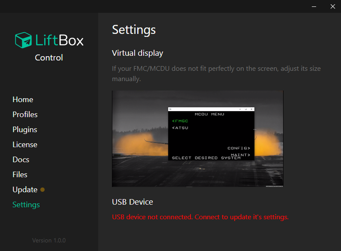The height and width of the screenshot is (251, 341).
Task: Click the <ATSU entry in MCDU preview
Action: click(180, 128)
